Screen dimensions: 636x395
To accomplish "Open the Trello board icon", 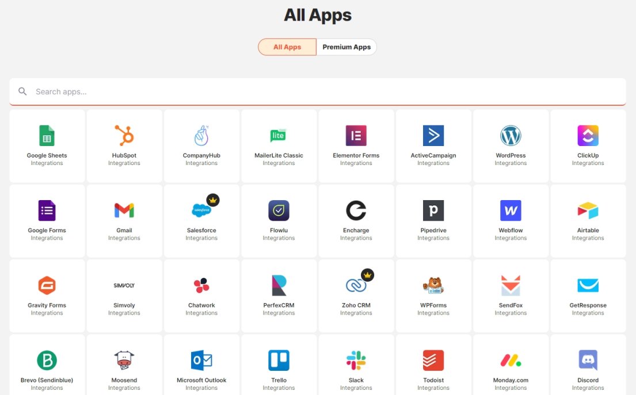I will 279,360.
